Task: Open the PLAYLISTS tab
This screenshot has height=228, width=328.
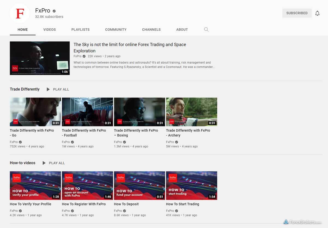Action: coord(80,29)
